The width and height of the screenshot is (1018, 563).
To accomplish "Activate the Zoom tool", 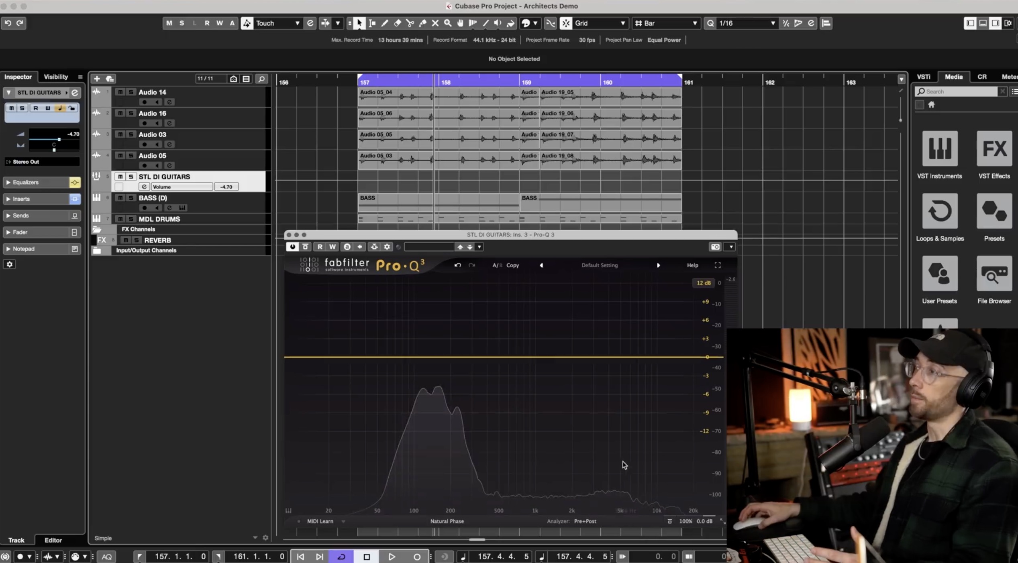I will (x=448, y=23).
